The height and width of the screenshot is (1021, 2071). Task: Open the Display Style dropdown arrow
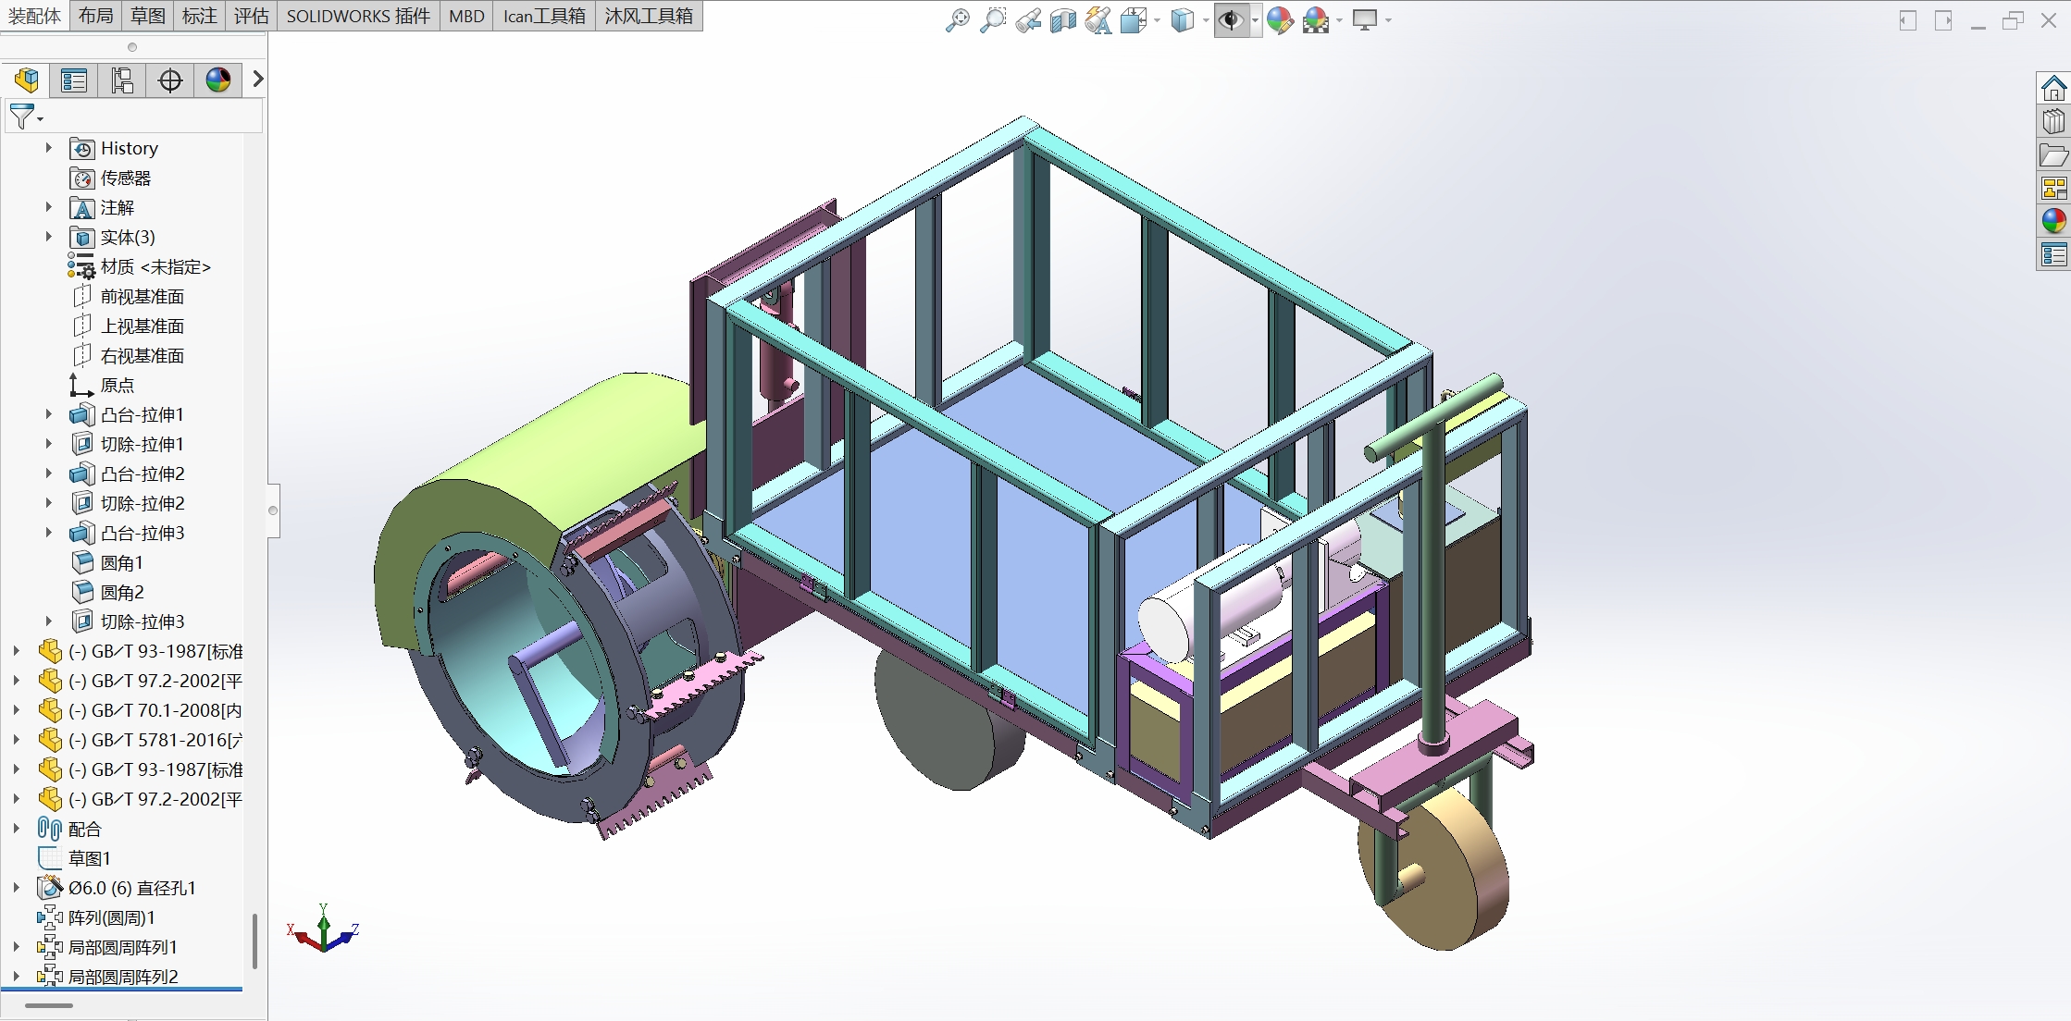(1206, 20)
